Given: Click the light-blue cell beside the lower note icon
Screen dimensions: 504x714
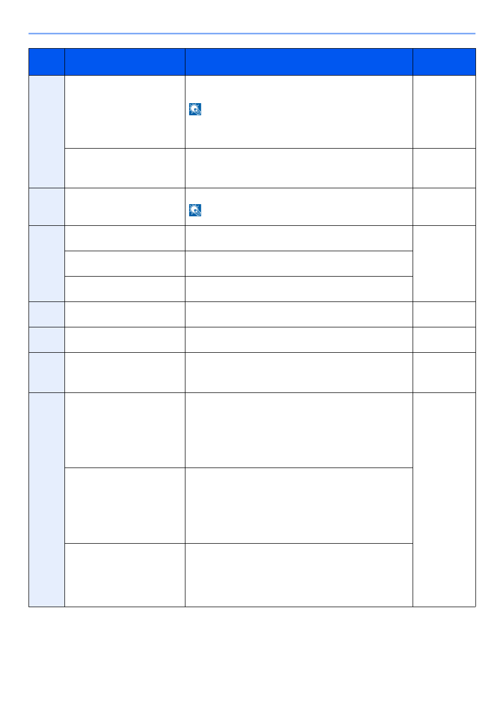Looking at the screenshot, I should 46,207.
